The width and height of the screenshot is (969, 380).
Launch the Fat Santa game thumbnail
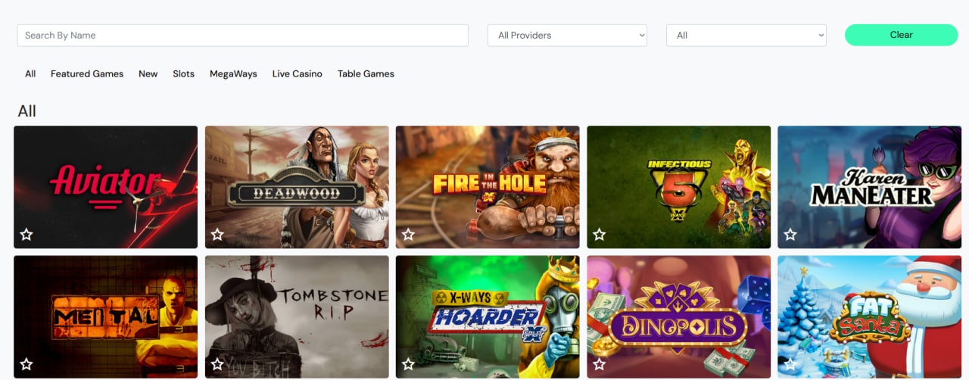click(870, 316)
